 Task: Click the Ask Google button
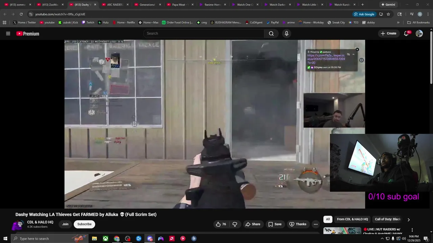click(364, 14)
